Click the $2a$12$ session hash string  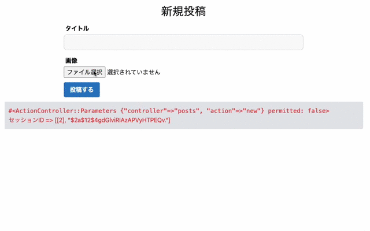coord(118,120)
